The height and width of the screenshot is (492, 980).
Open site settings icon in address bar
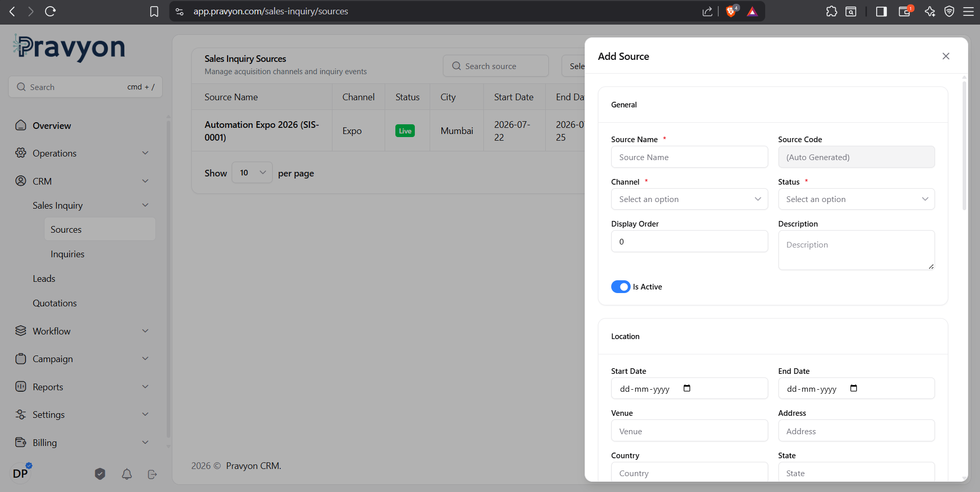(x=180, y=11)
